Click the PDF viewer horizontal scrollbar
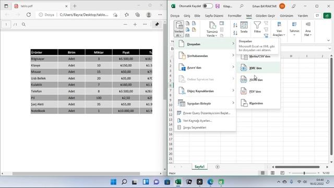 (x=76, y=173)
